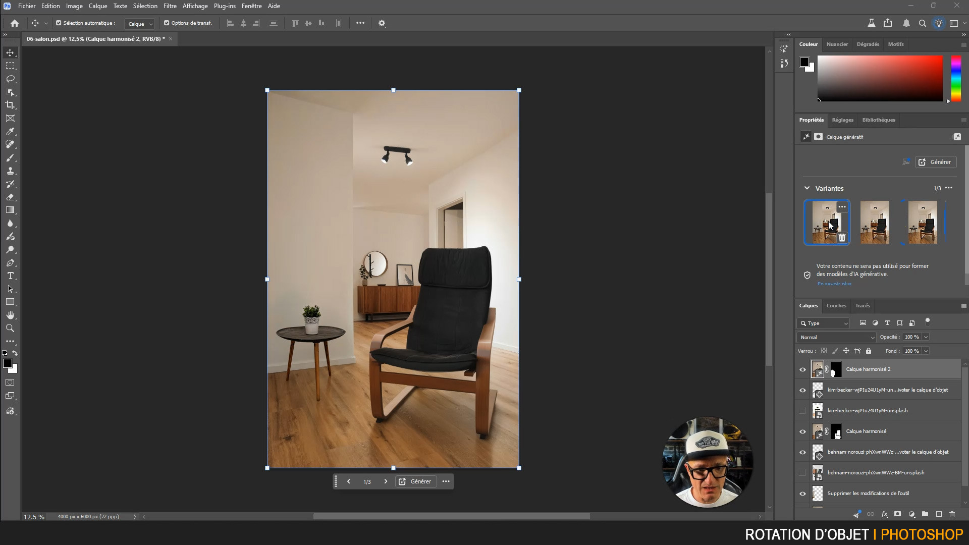The width and height of the screenshot is (969, 545).
Task: Select the Lasso tool
Action: (10, 79)
